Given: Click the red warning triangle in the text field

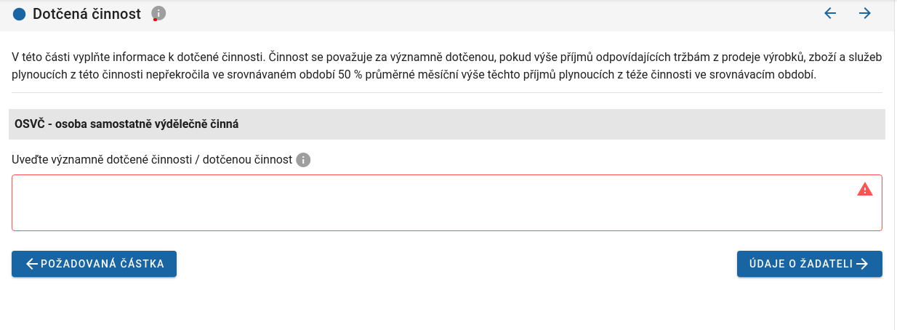Looking at the screenshot, I should (864, 190).
